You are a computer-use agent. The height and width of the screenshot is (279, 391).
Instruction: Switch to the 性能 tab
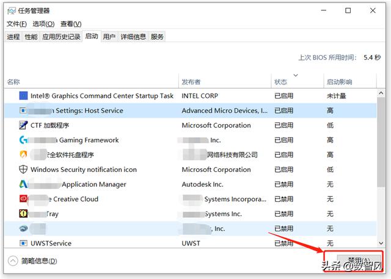click(31, 37)
